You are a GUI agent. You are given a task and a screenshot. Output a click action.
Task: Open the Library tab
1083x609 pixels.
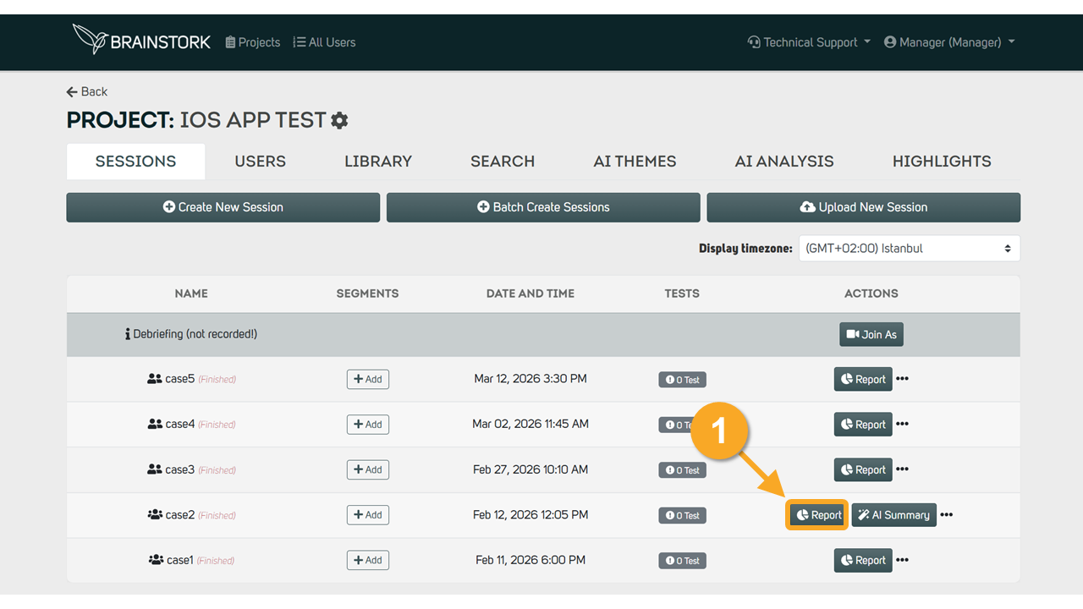click(378, 162)
